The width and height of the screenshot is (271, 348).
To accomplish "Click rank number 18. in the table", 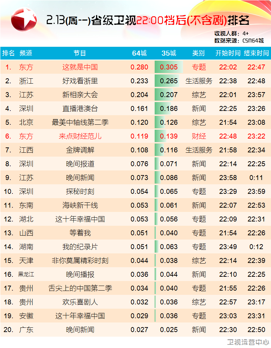I will point(9,302).
